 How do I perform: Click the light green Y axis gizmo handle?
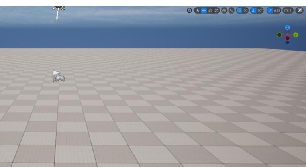tap(296, 35)
